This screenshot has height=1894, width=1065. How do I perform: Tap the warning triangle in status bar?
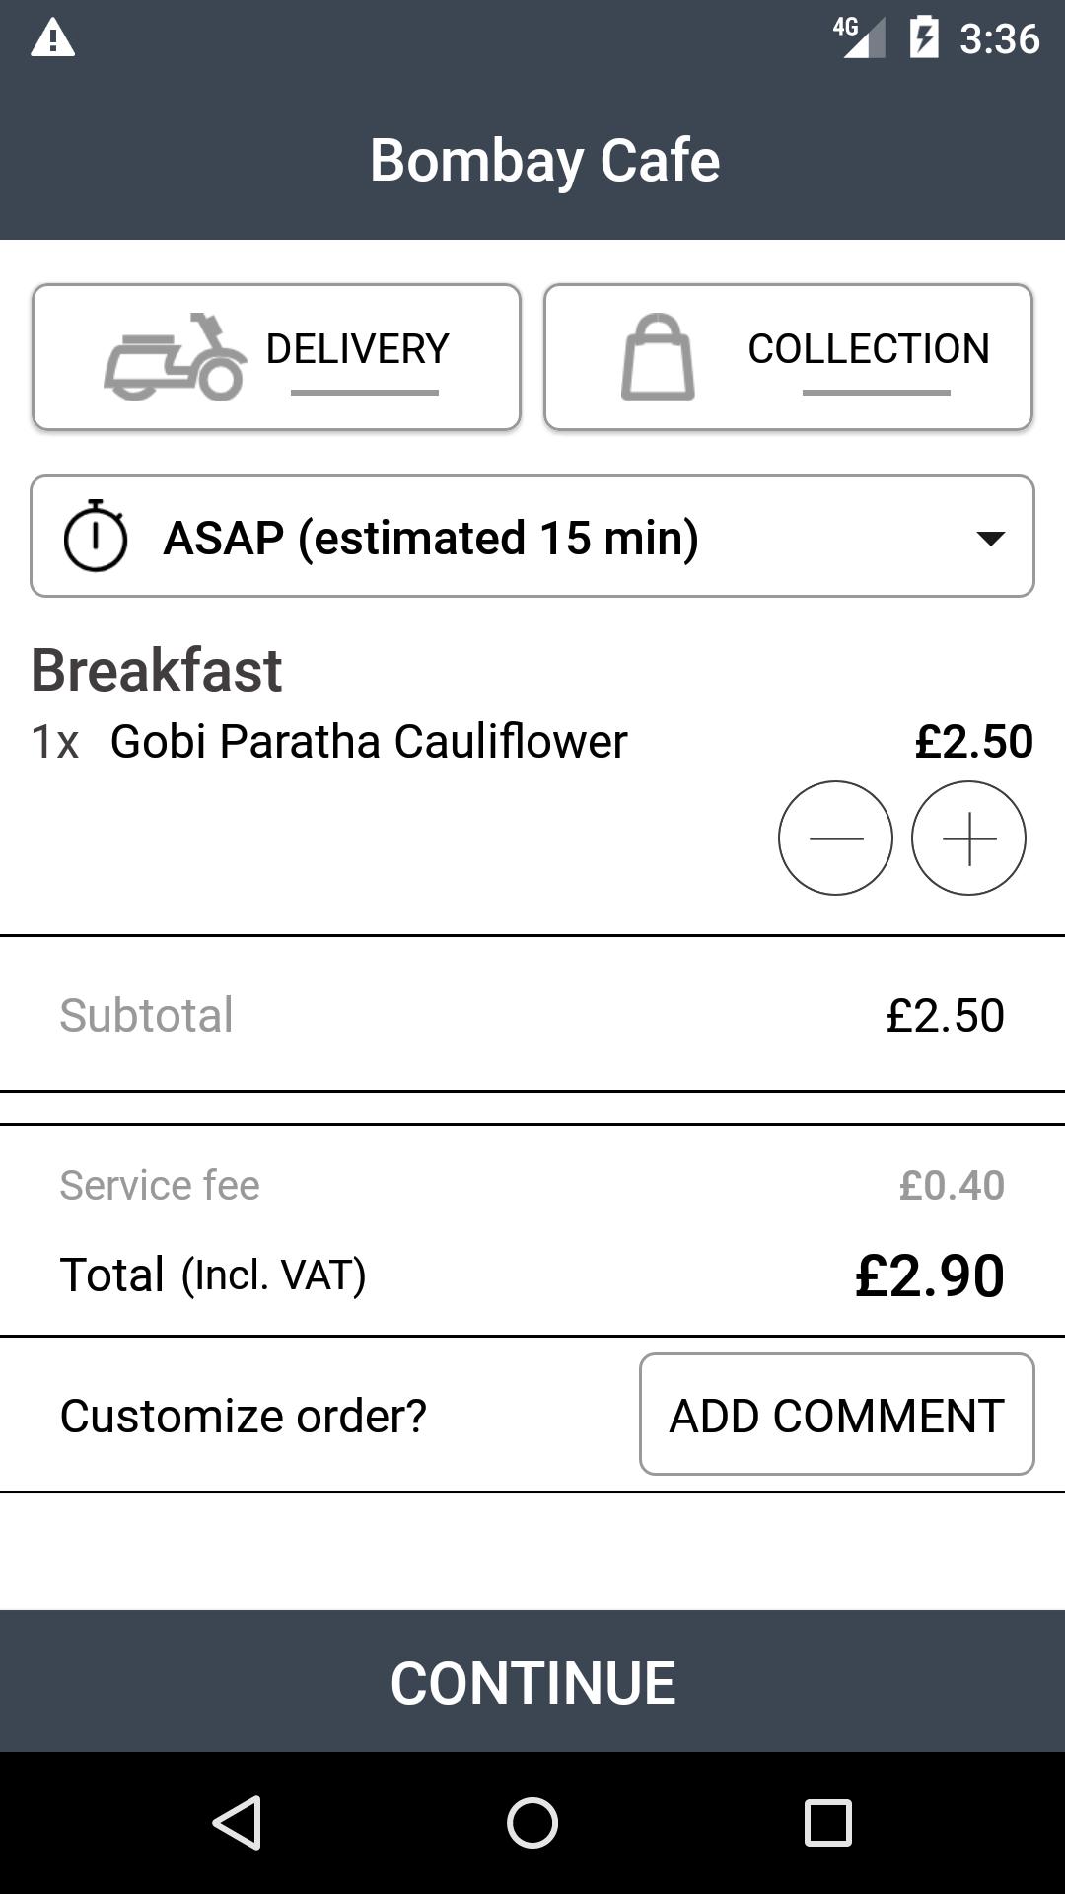click(53, 39)
